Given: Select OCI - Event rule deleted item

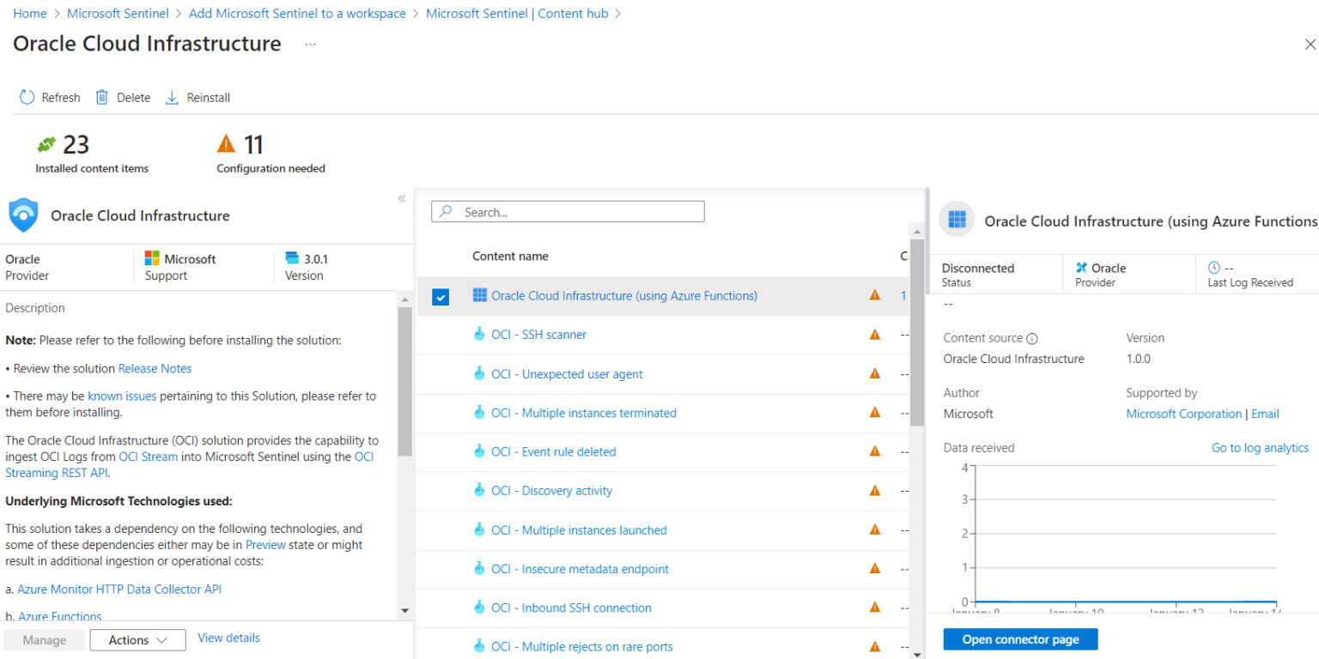Looking at the screenshot, I should click(x=553, y=452).
